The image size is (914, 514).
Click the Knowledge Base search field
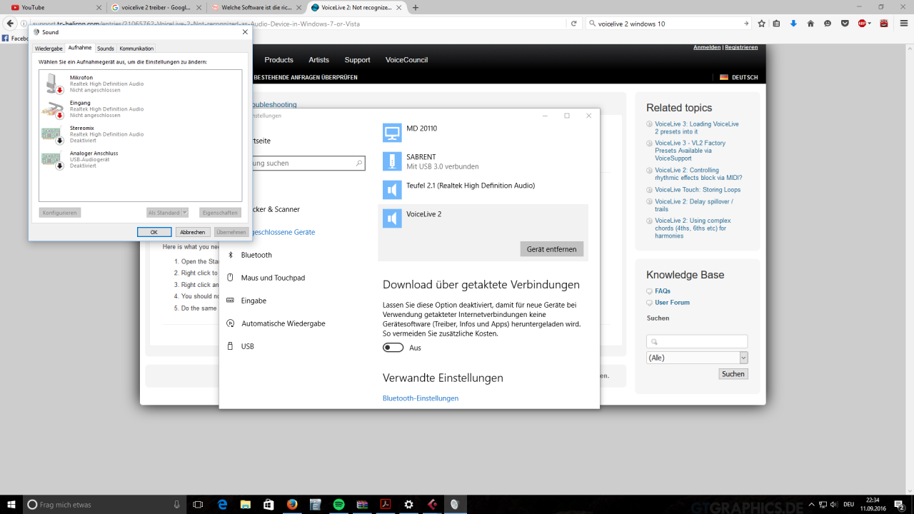[697, 341]
